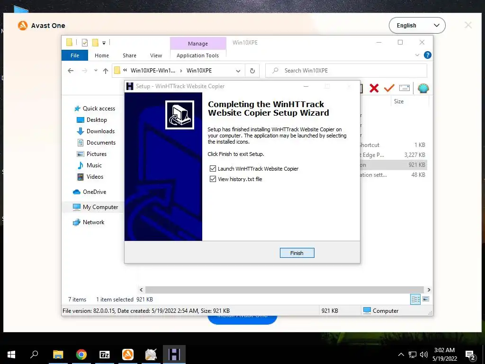
Task: Open recent locations dropdown arrow
Action: pos(96,71)
